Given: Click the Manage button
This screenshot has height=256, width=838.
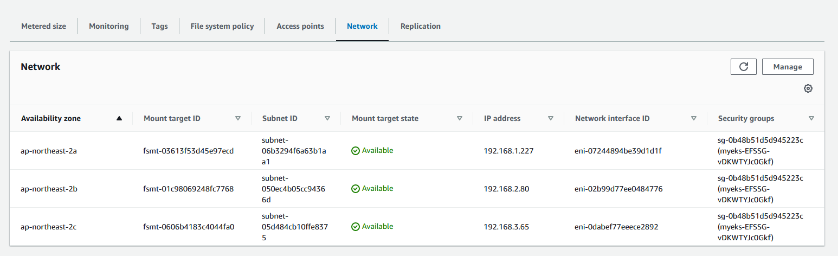Looking at the screenshot, I should pyautogui.click(x=787, y=67).
